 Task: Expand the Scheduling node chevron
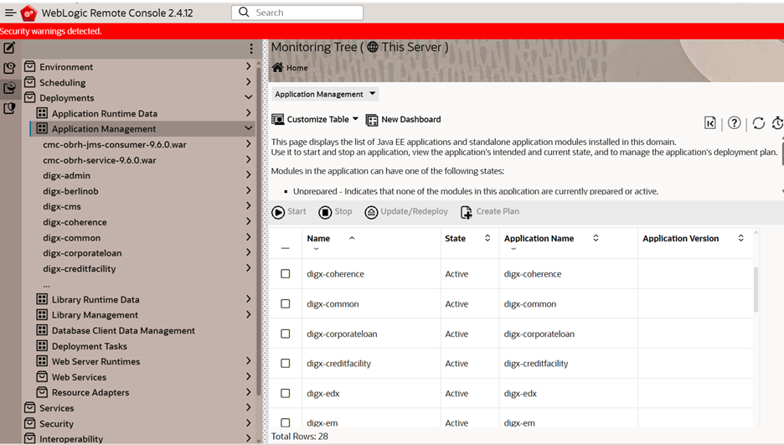249,81
